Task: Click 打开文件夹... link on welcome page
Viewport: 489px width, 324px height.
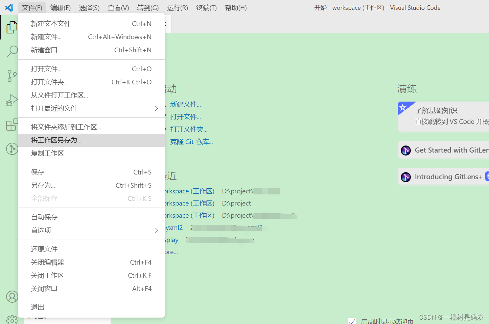Action: (189, 129)
